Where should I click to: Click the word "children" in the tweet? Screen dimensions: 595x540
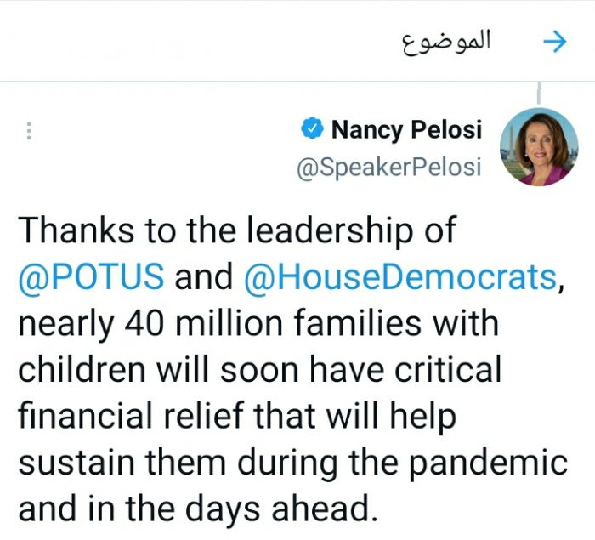tap(79, 370)
